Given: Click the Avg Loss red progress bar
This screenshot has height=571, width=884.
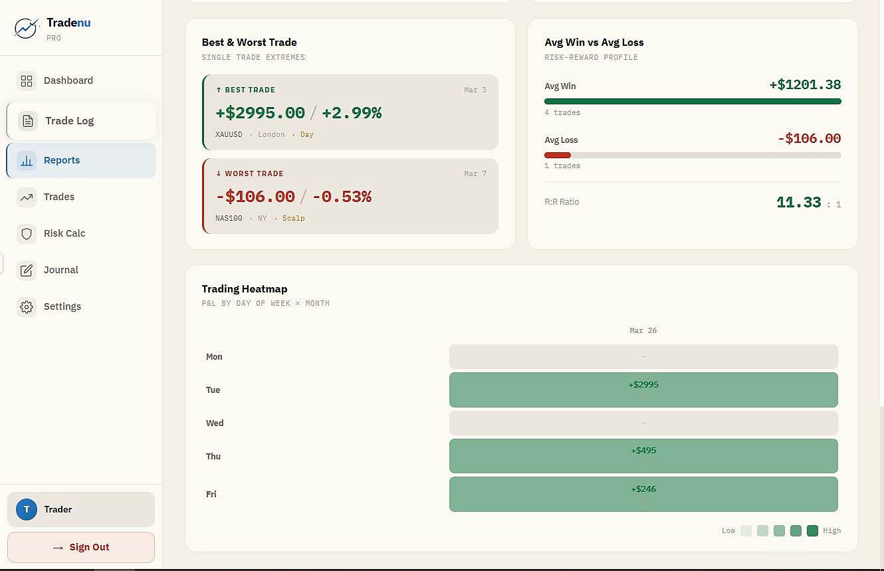Looking at the screenshot, I should click(x=558, y=155).
